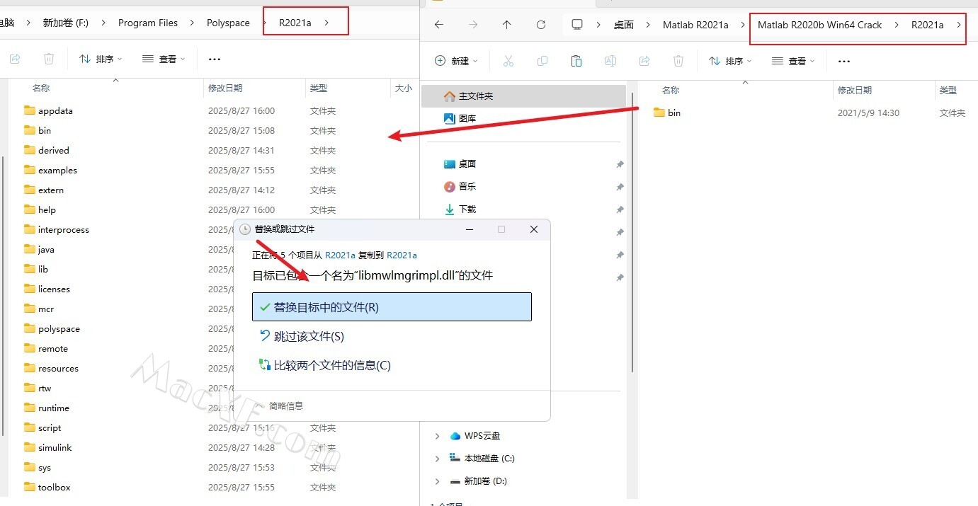The image size is (978, 506).
Task: Expand the WPS云盘 tree node
Action: coord(437,436)
